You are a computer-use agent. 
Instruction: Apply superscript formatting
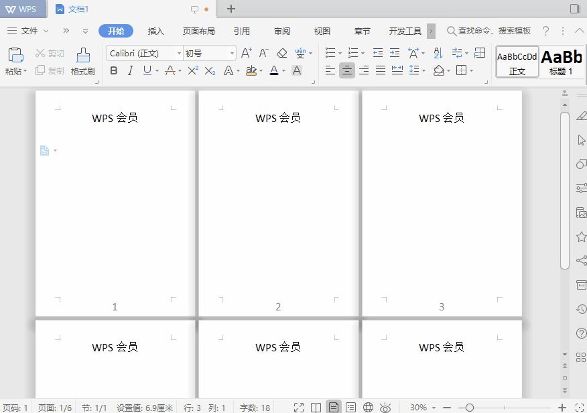click(x=192, y=70)
